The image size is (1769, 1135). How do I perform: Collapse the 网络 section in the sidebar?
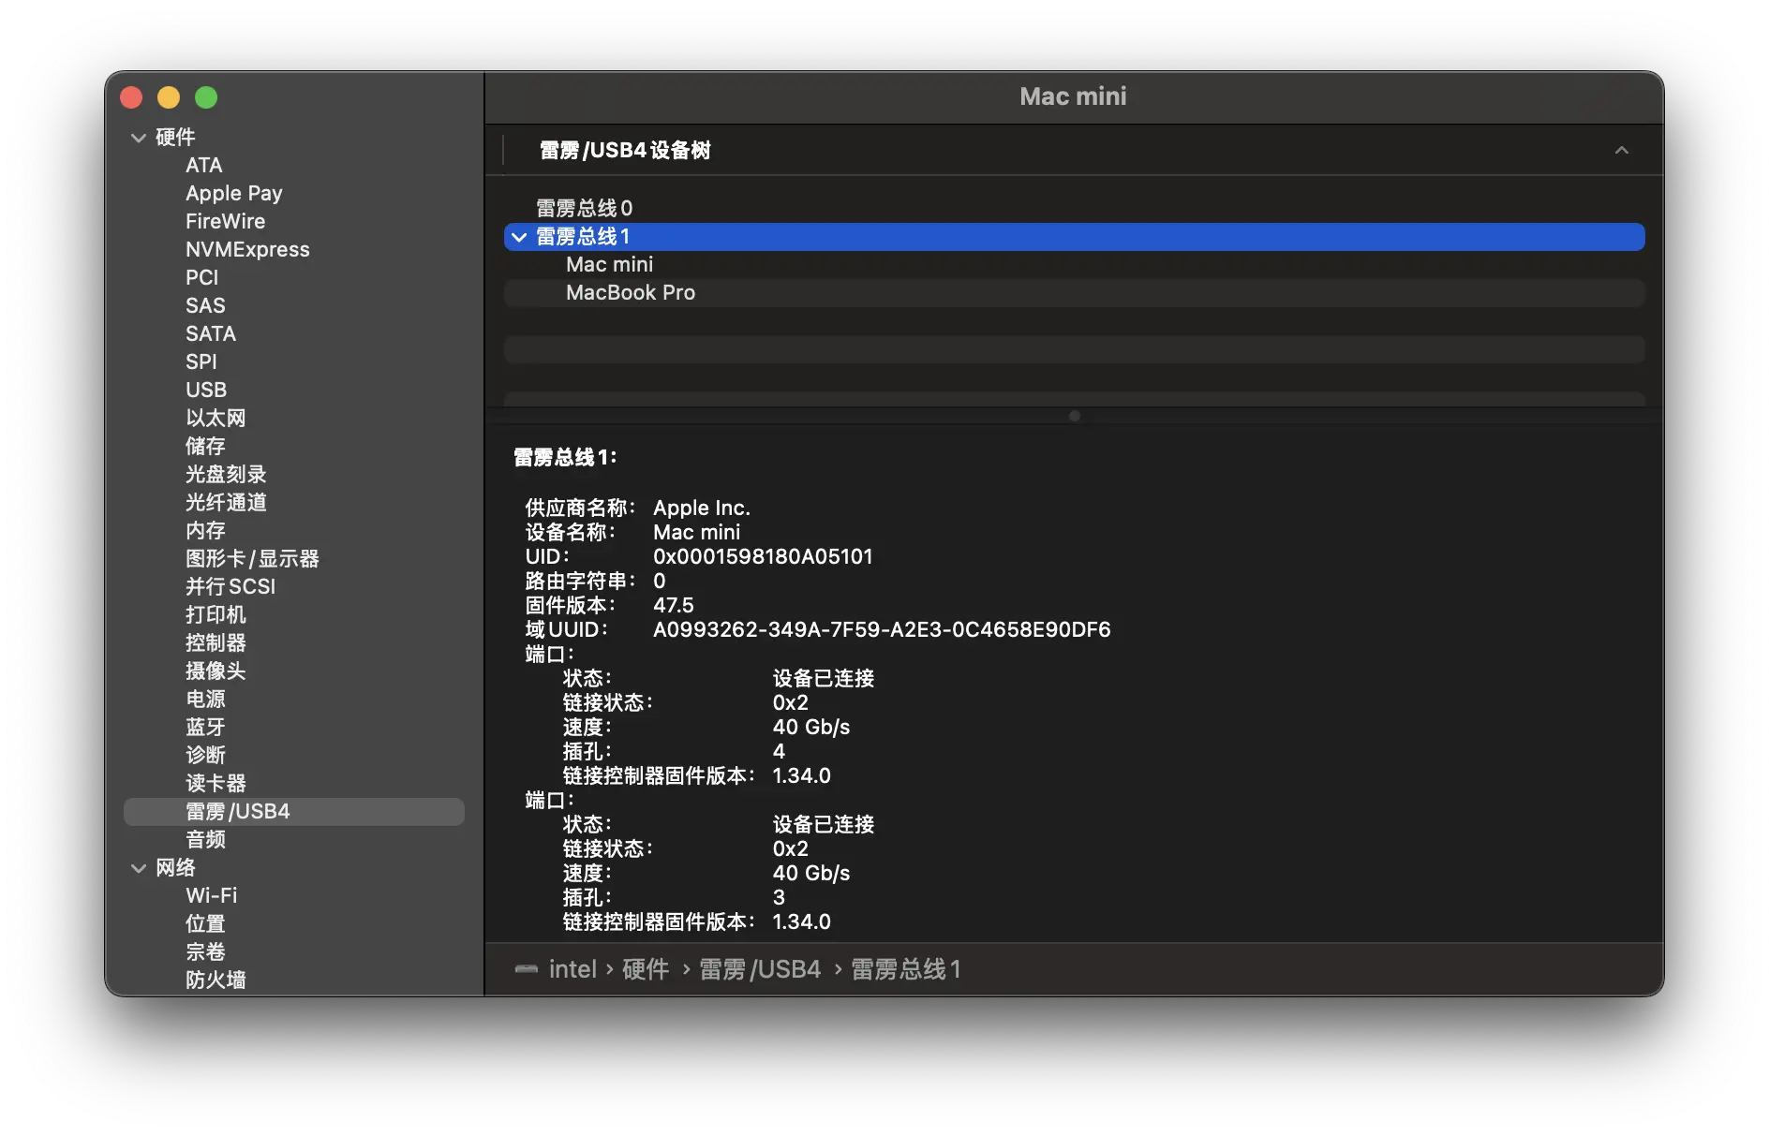coord(138,867)
